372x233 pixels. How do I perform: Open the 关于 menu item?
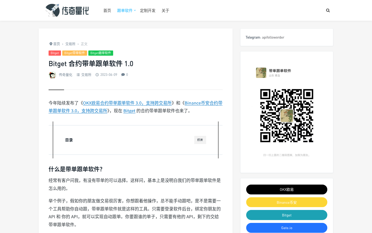165,10
